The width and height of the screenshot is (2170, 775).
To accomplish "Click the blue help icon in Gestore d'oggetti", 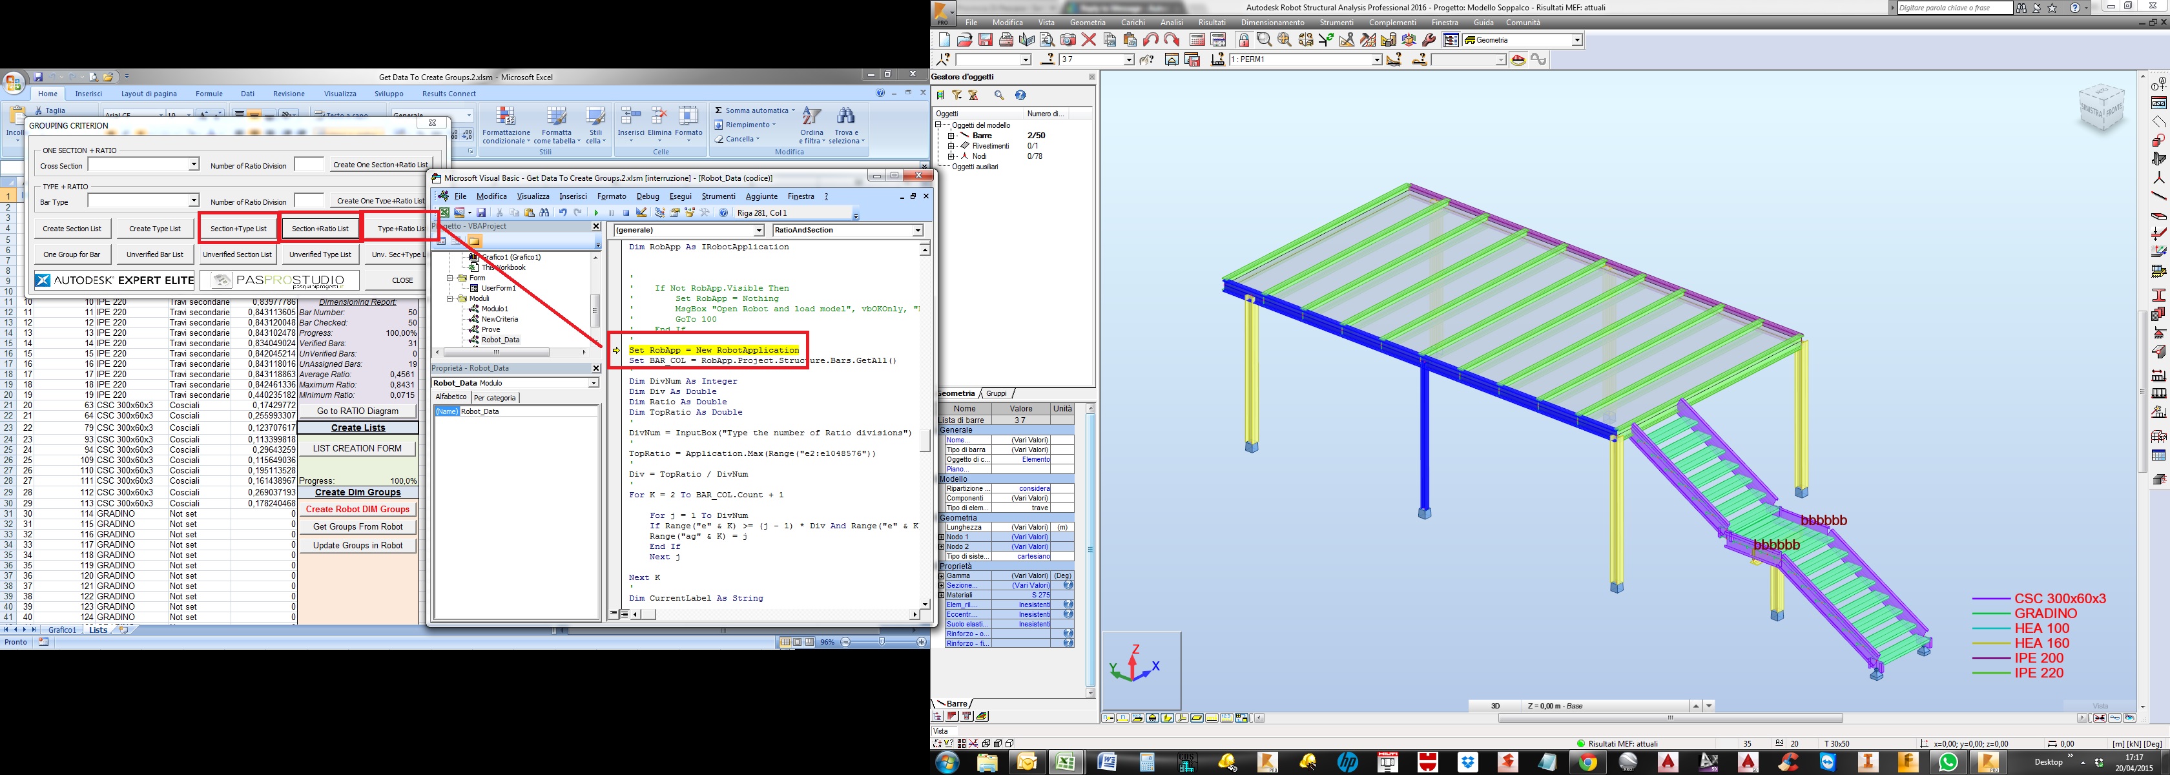I will click(1020, 95).
